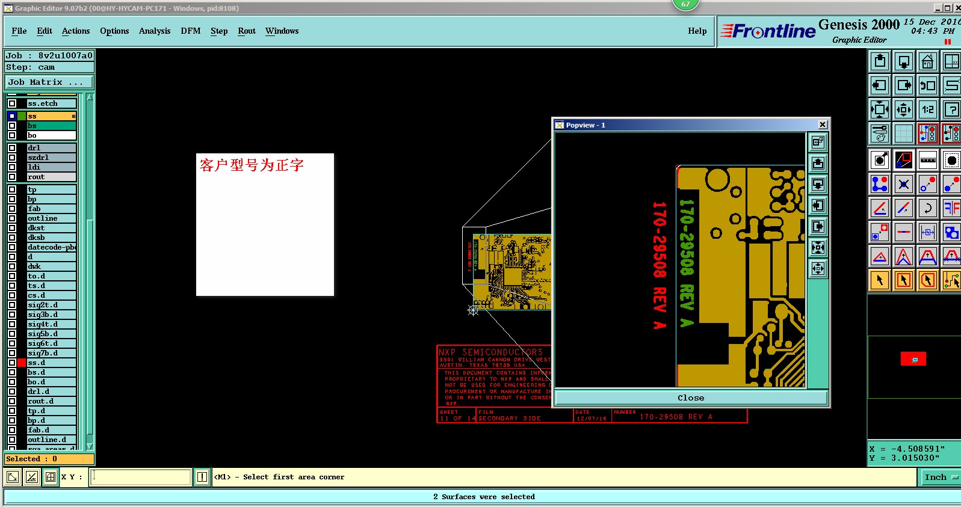
Task: Toggle the checkbox for bs layer
Action: (12, 126)
